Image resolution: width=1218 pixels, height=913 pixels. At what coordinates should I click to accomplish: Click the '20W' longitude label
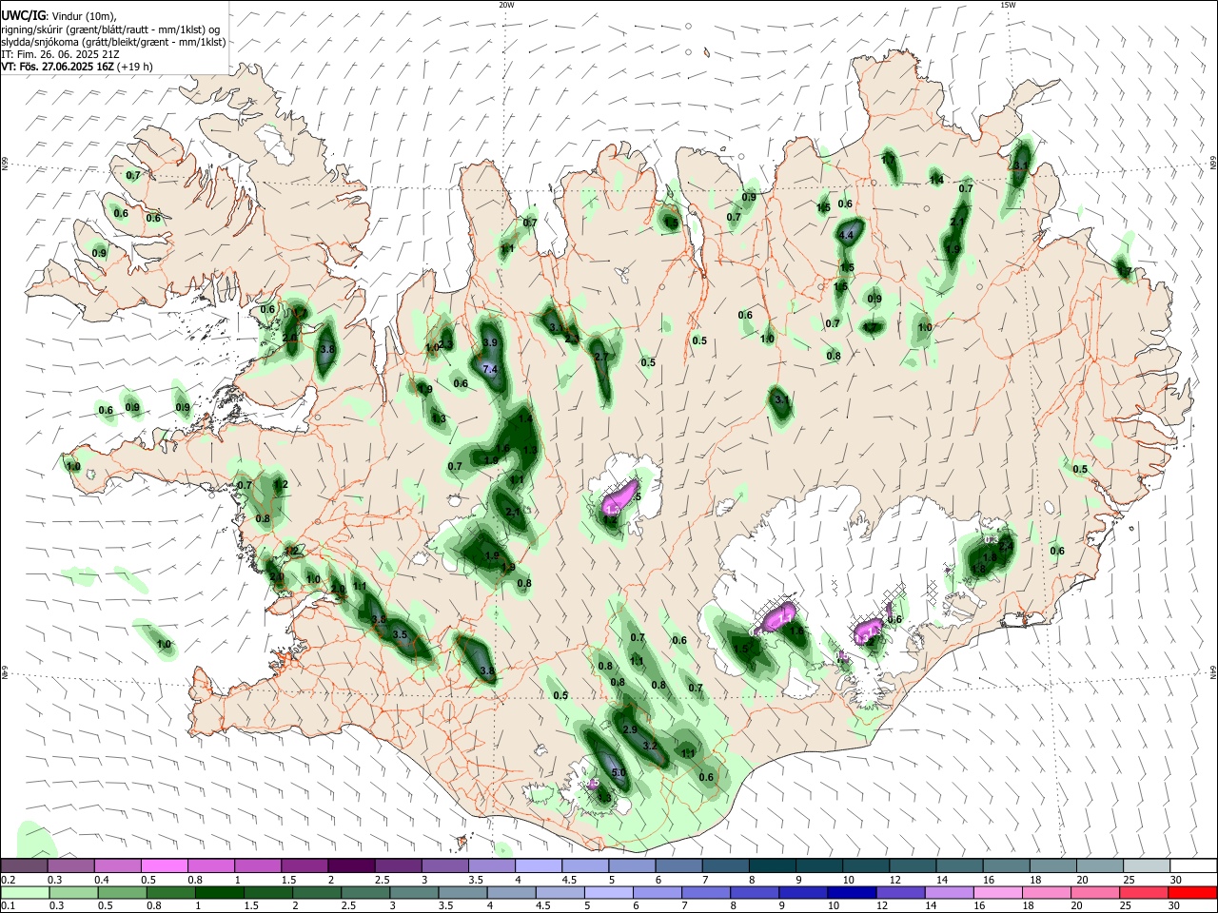tap(506, 5)
